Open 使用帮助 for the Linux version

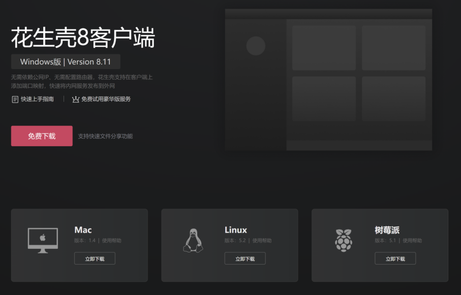click(x=262, y=241)
